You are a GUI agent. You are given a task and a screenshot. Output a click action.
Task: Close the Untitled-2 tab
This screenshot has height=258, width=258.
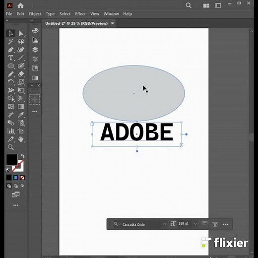113,23
